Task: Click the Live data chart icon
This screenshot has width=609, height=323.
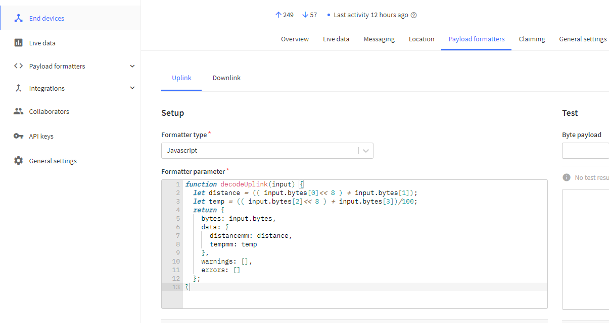Action: 19,43
